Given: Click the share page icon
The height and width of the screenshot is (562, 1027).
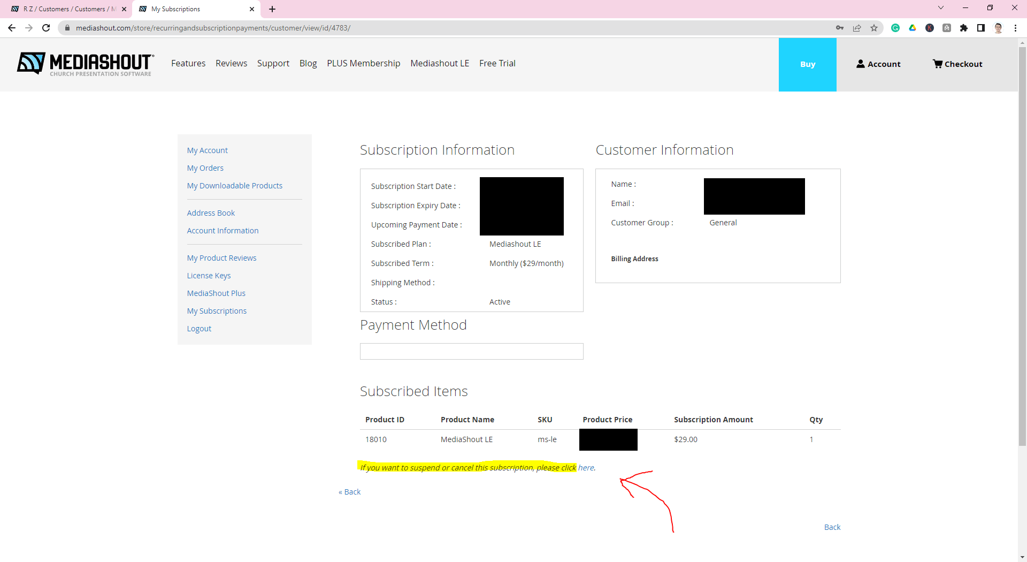Looking at the screenshot, I should pyautogui.click(x=857, y=28).
